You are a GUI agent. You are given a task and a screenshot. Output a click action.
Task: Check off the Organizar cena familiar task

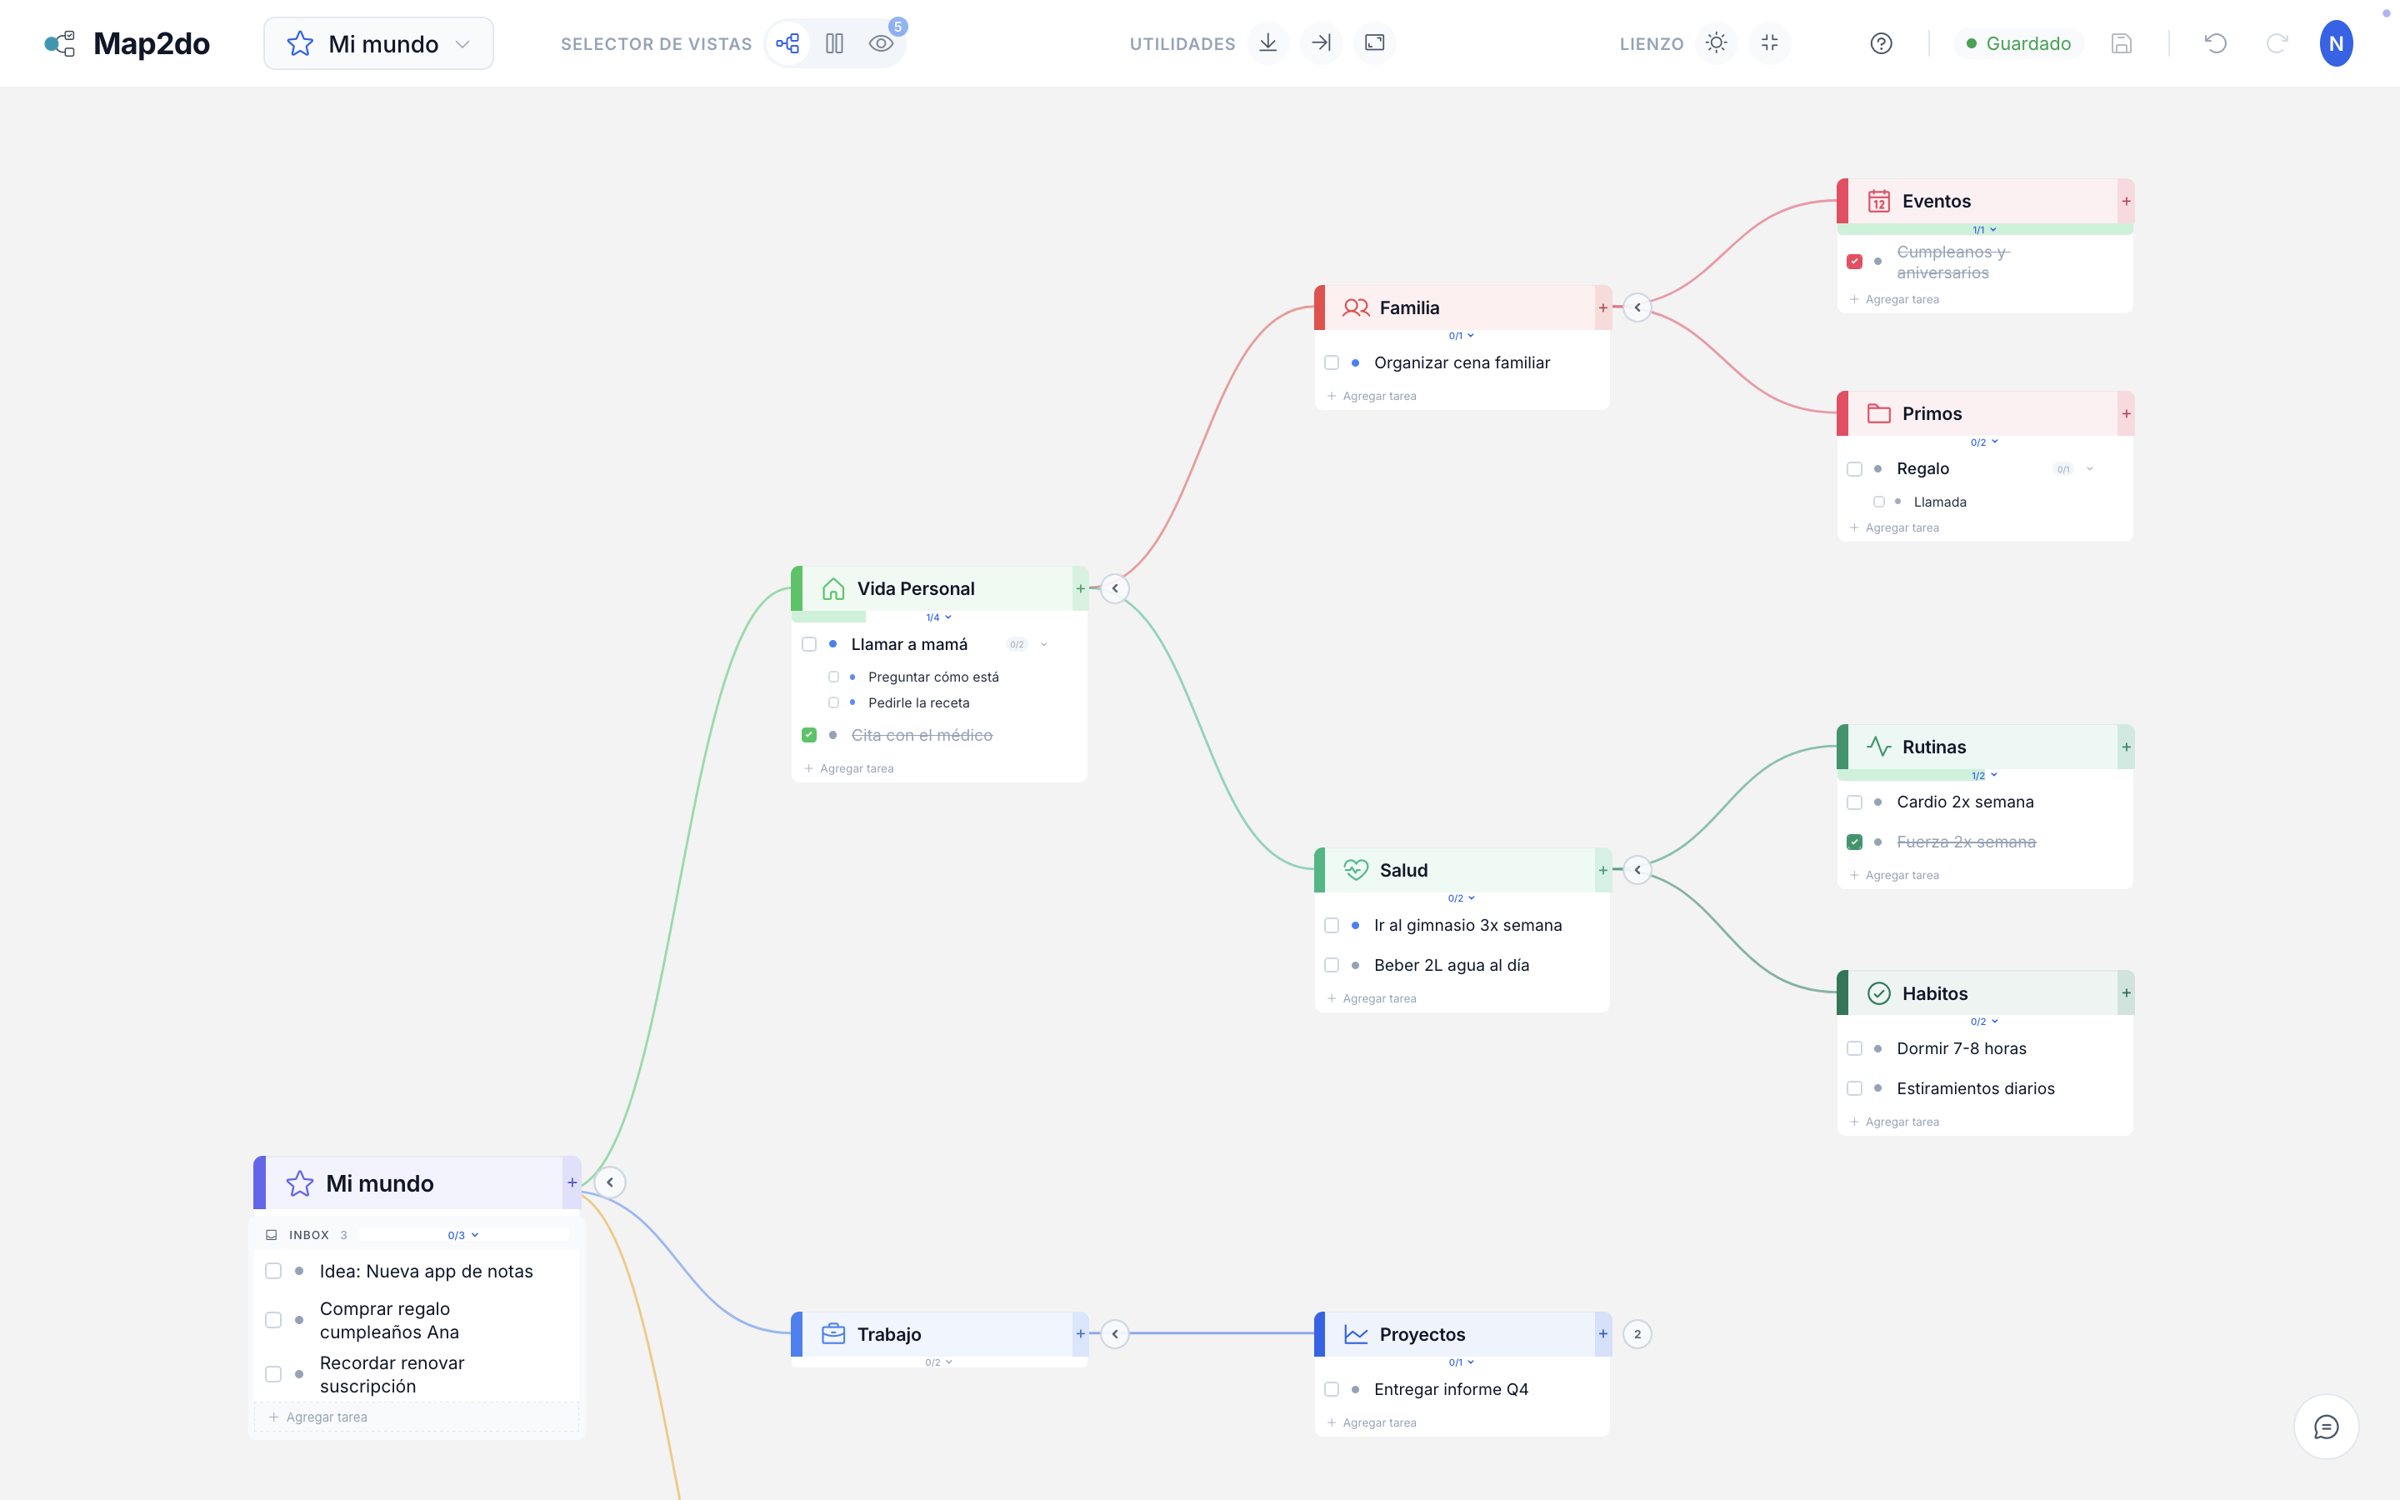click(x=1332, y=363)
